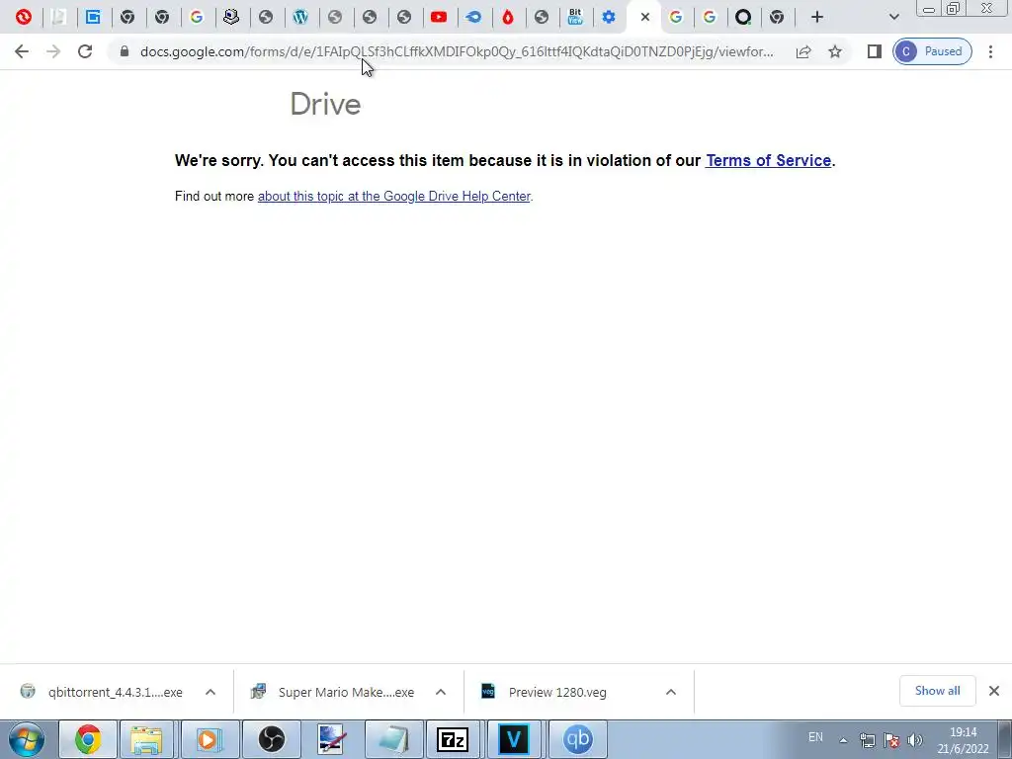Switch to the red drop icon tab

508,18
